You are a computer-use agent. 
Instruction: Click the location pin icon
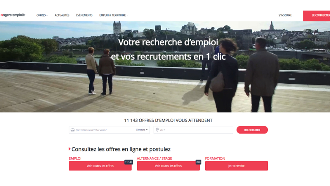click(x=157, y=130)
